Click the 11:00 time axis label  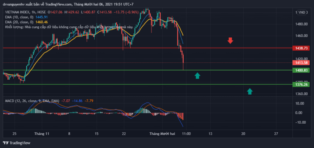pyautogui.click(x=186, y=133)
